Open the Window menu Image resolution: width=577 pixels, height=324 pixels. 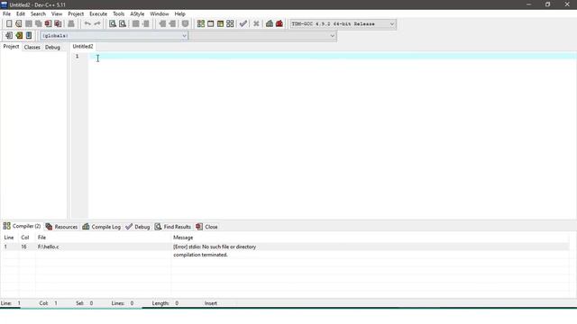click(160, 14)
